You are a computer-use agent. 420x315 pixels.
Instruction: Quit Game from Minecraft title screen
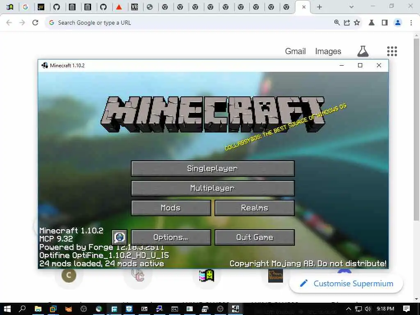(254, 237)
